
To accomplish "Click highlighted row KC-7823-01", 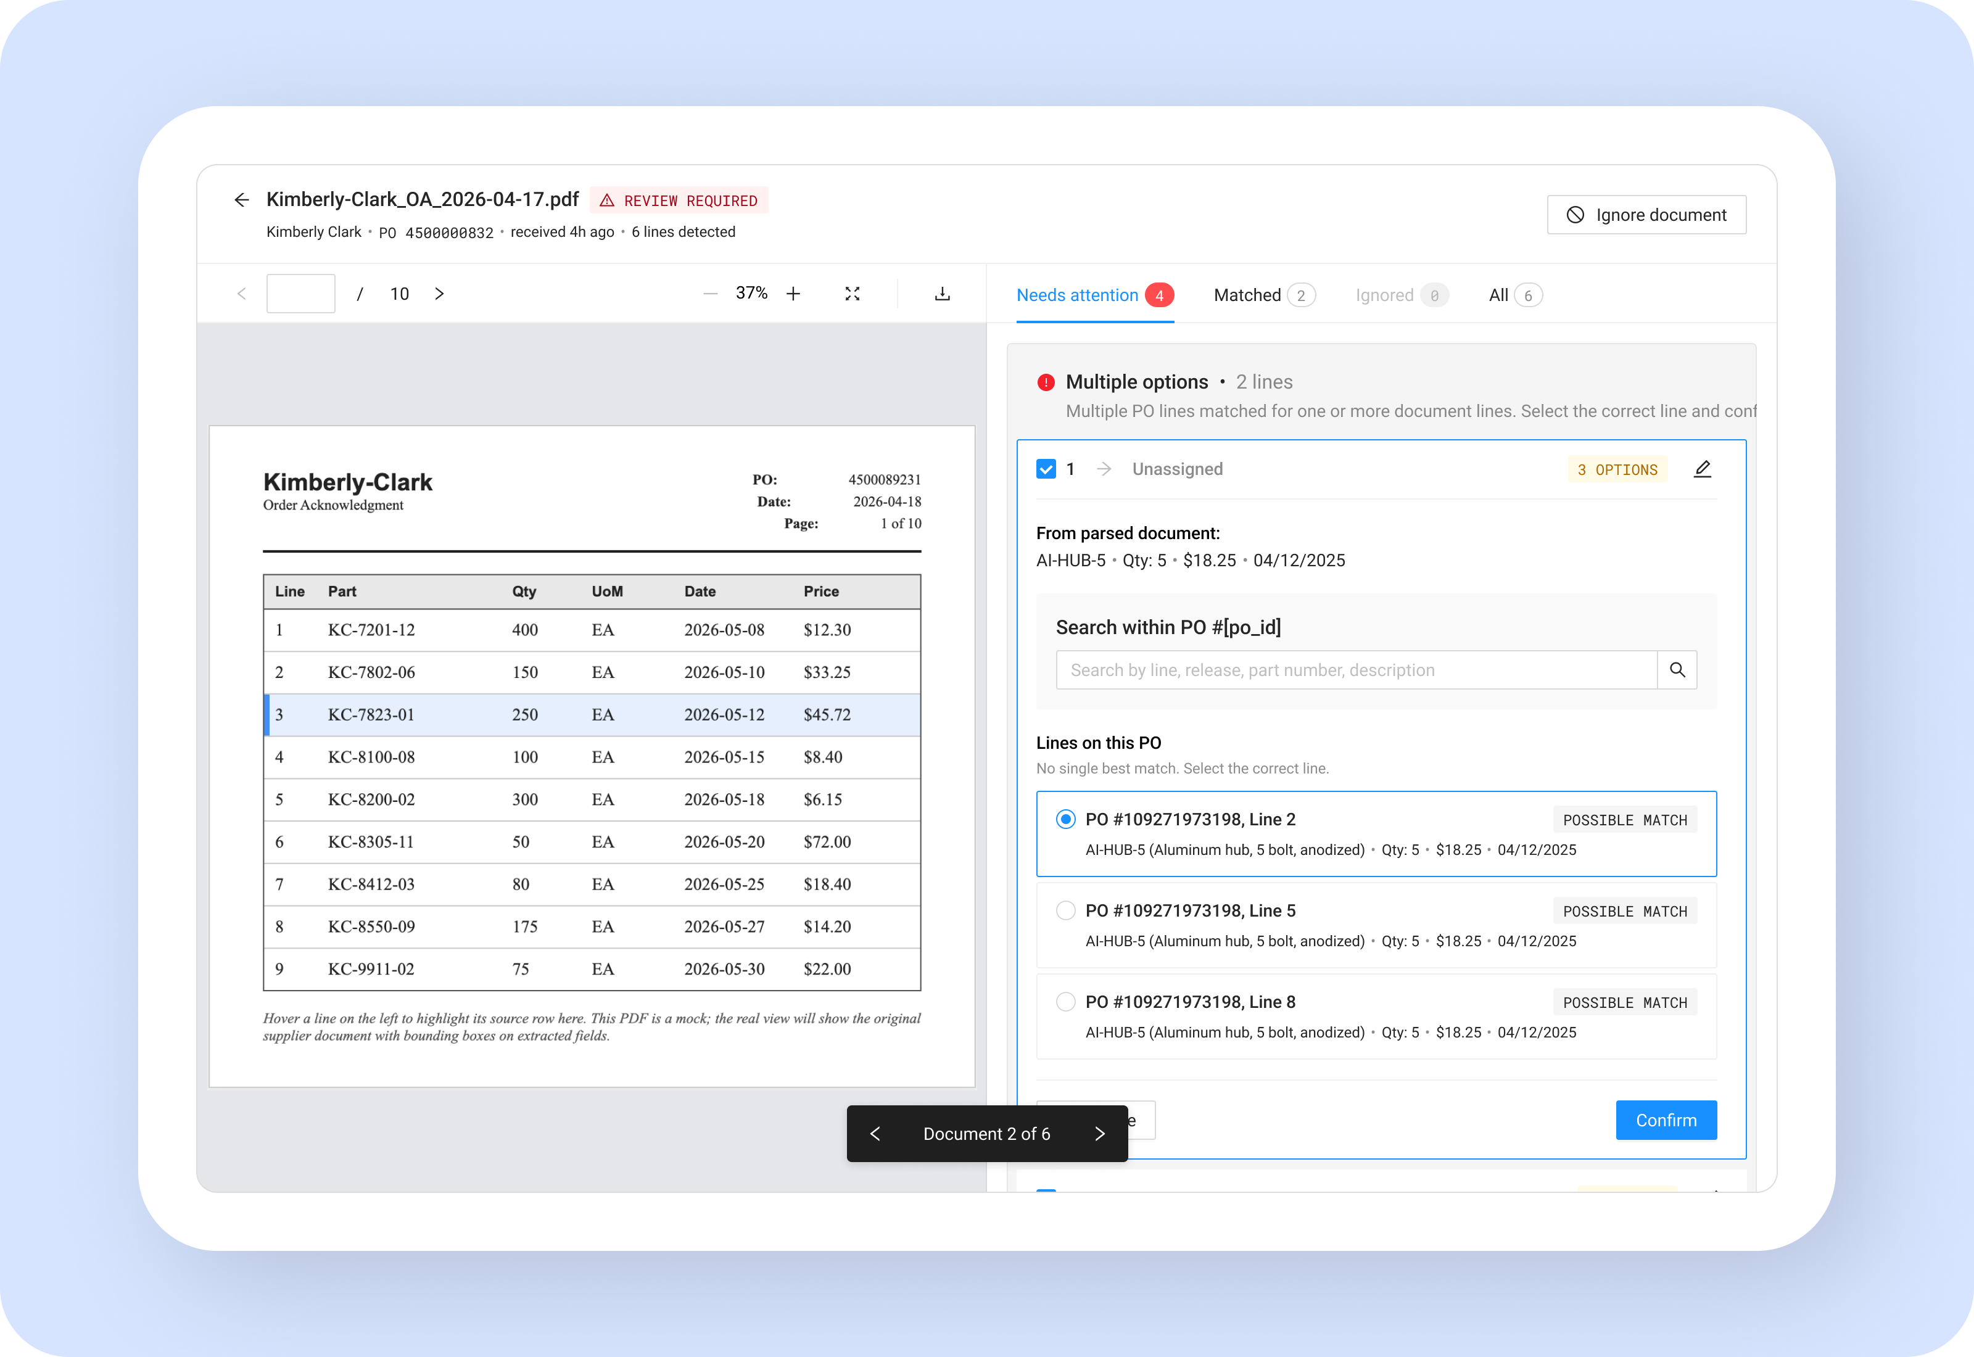I will tap(593, 715).
